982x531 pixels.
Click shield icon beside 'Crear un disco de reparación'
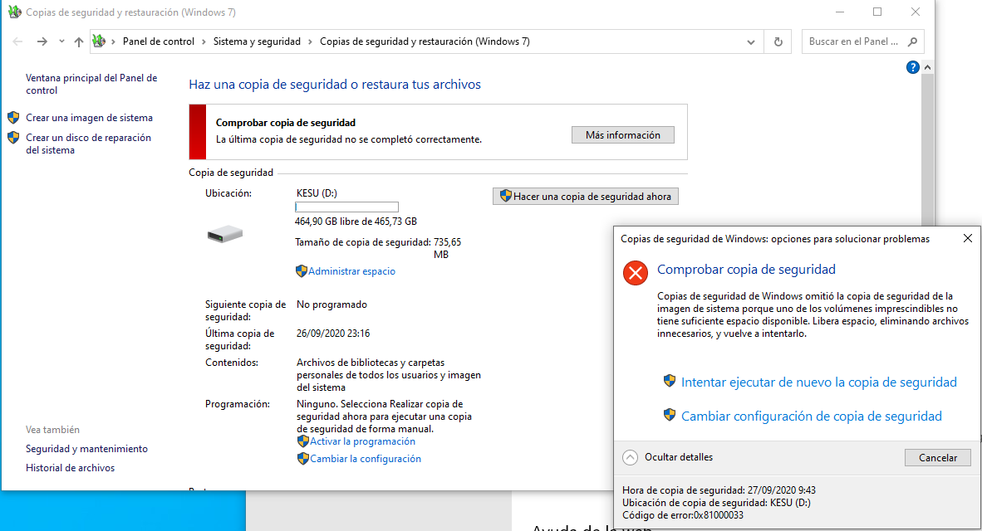pyautogui.click(x=13, y=138)
